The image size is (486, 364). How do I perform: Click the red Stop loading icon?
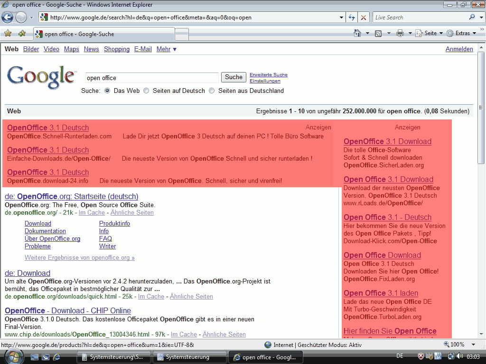(363, 18)
